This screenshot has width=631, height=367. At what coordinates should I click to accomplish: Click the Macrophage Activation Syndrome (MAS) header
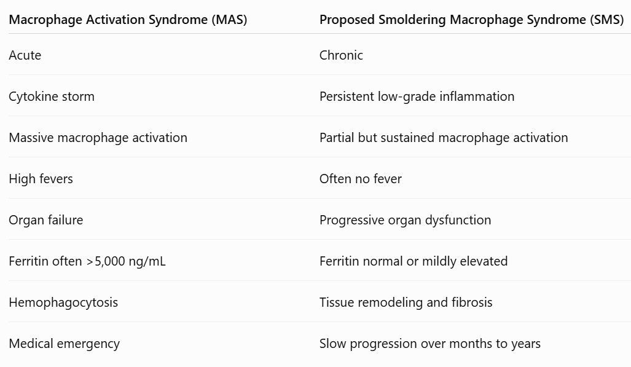(128, 20)
